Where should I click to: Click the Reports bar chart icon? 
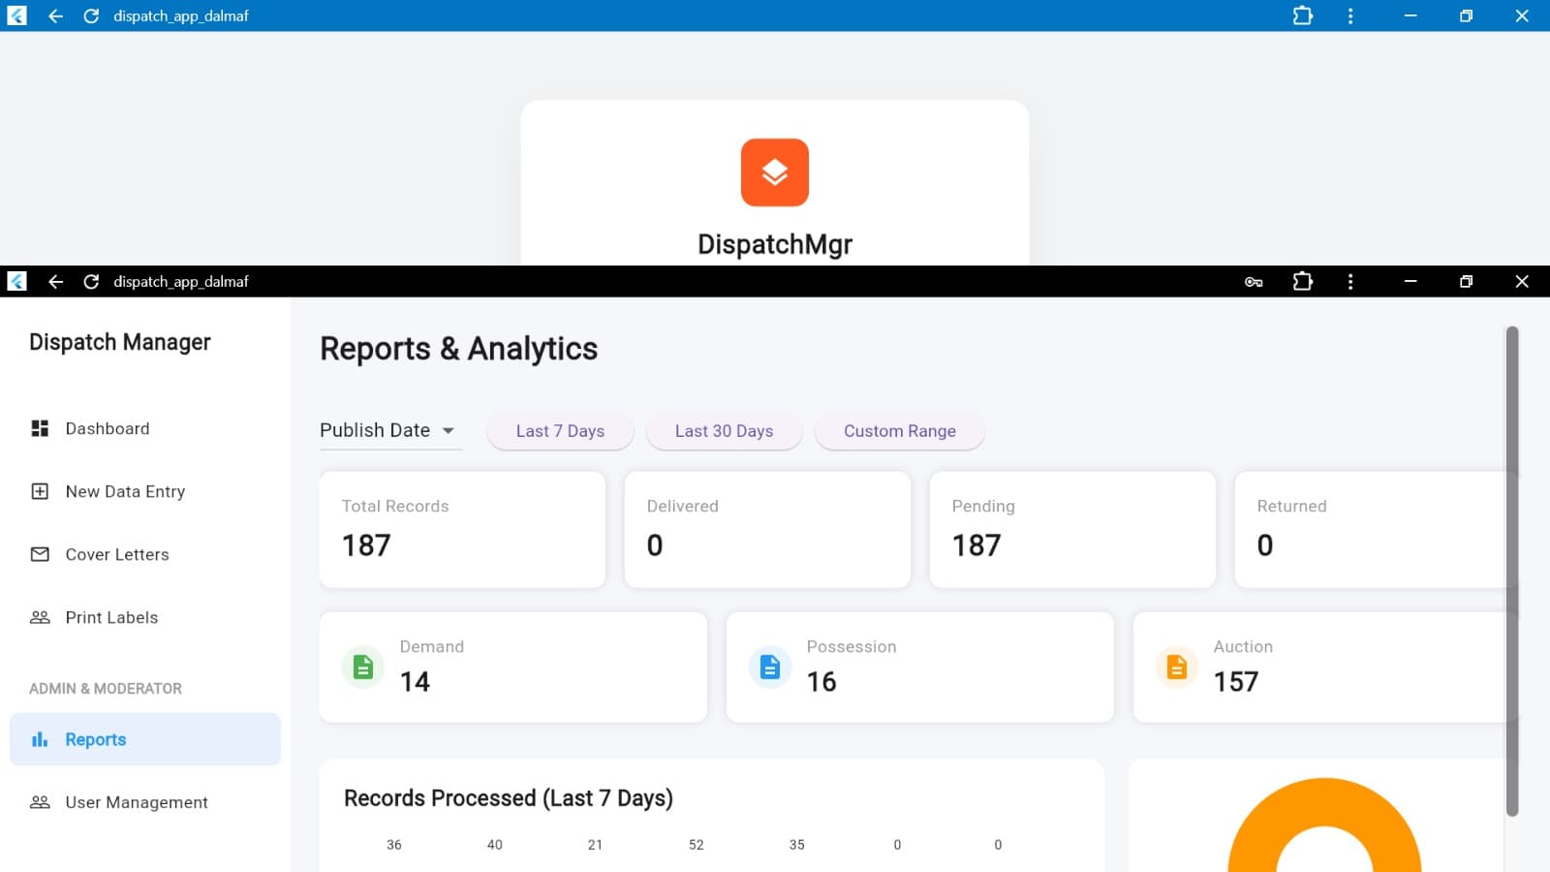[40, 739]
